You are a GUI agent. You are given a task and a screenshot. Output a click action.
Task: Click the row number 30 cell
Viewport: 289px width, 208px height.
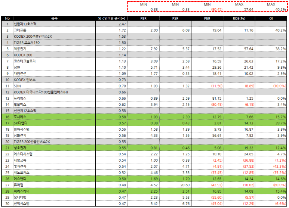(x=7, y=204)
